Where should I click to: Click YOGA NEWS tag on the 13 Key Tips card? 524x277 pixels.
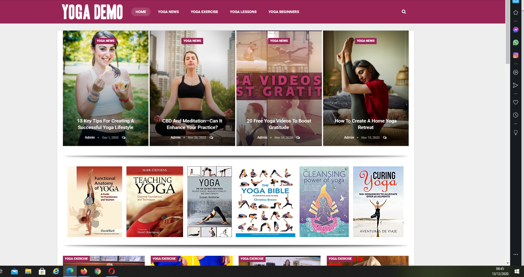(105, 41)
